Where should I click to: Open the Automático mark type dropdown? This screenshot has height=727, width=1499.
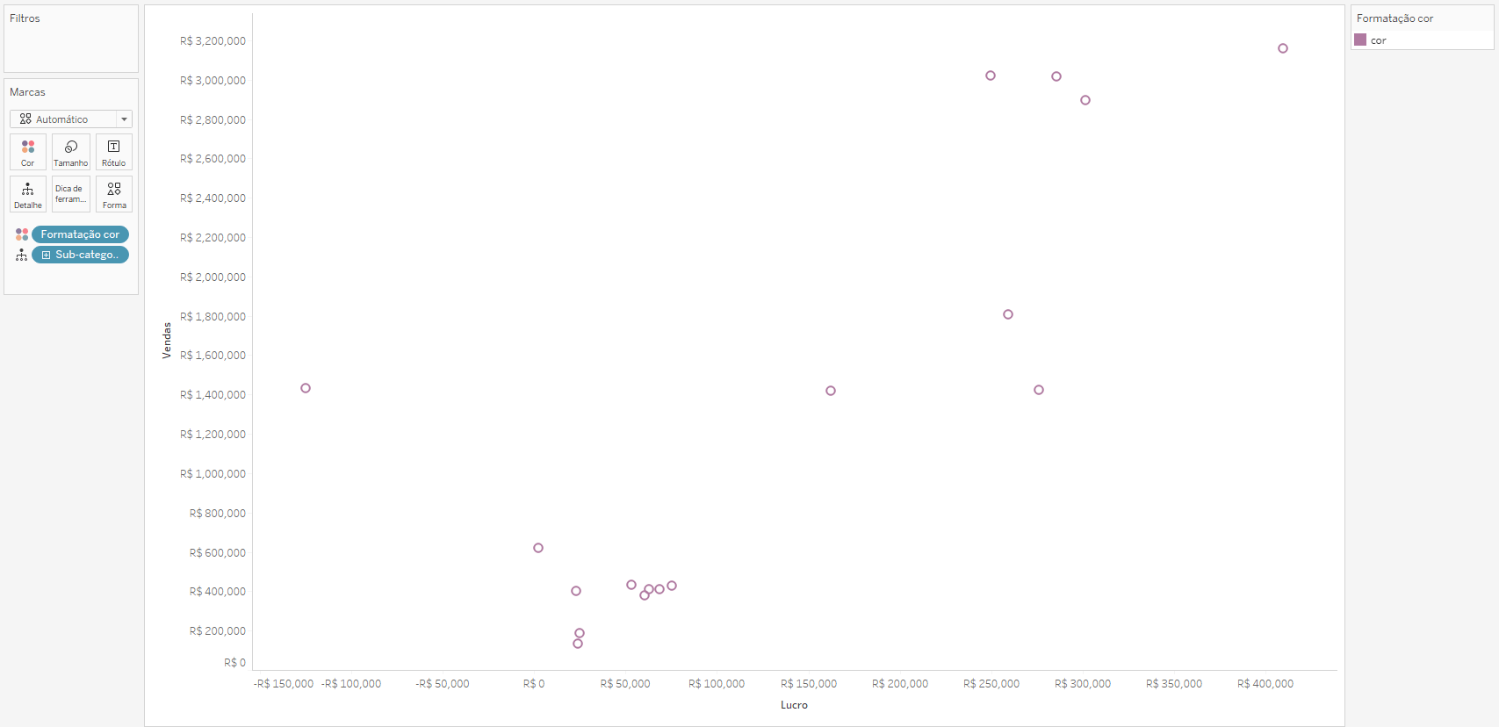click(71, 119)
